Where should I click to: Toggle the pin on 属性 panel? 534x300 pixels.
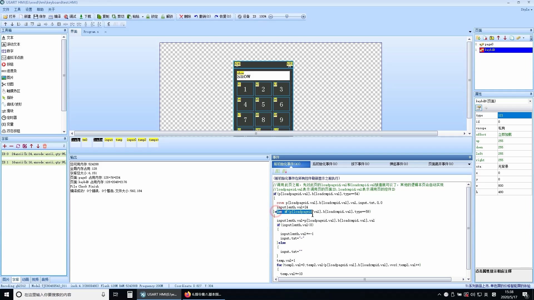[x=531, y=94]
